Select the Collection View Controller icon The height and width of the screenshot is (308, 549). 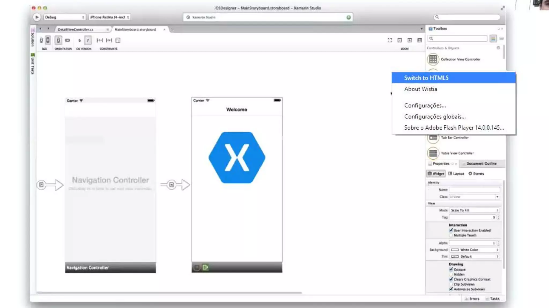[433, 59]
